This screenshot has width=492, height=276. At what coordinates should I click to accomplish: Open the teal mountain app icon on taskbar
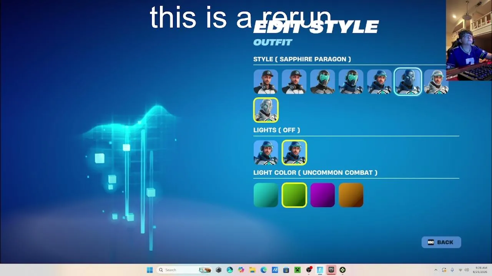tap(230, 270)
